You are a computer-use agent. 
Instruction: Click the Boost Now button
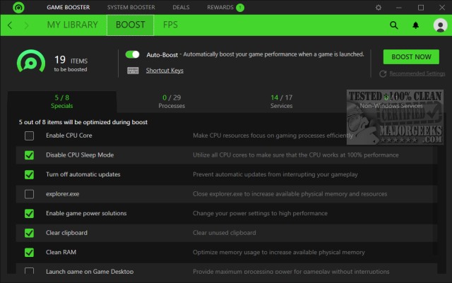click(x=411, y=56)
